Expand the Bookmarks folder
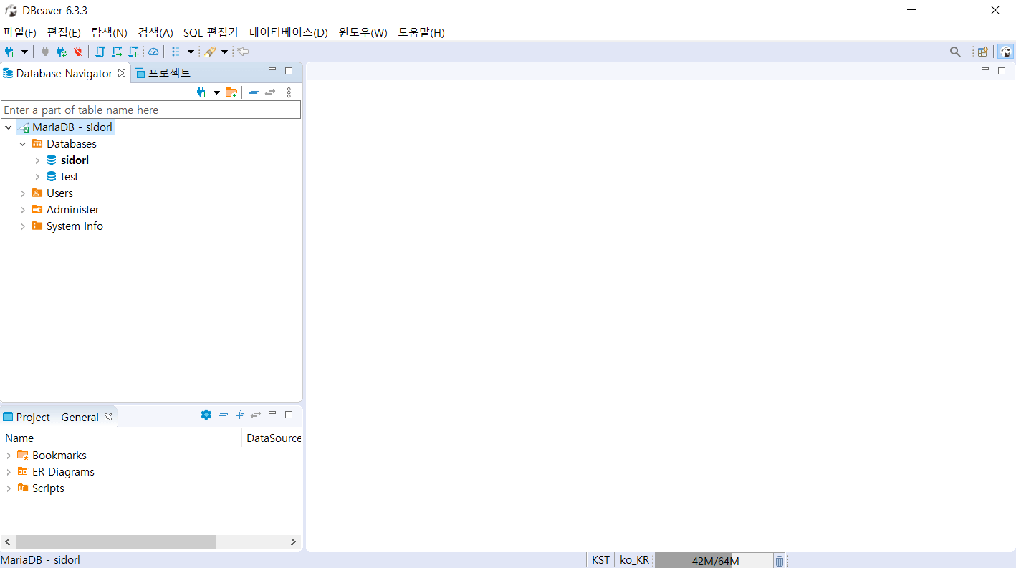 pyautogui.click(x=9, y=456)
